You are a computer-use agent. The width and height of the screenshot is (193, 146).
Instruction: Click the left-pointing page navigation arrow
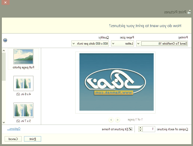111,120
